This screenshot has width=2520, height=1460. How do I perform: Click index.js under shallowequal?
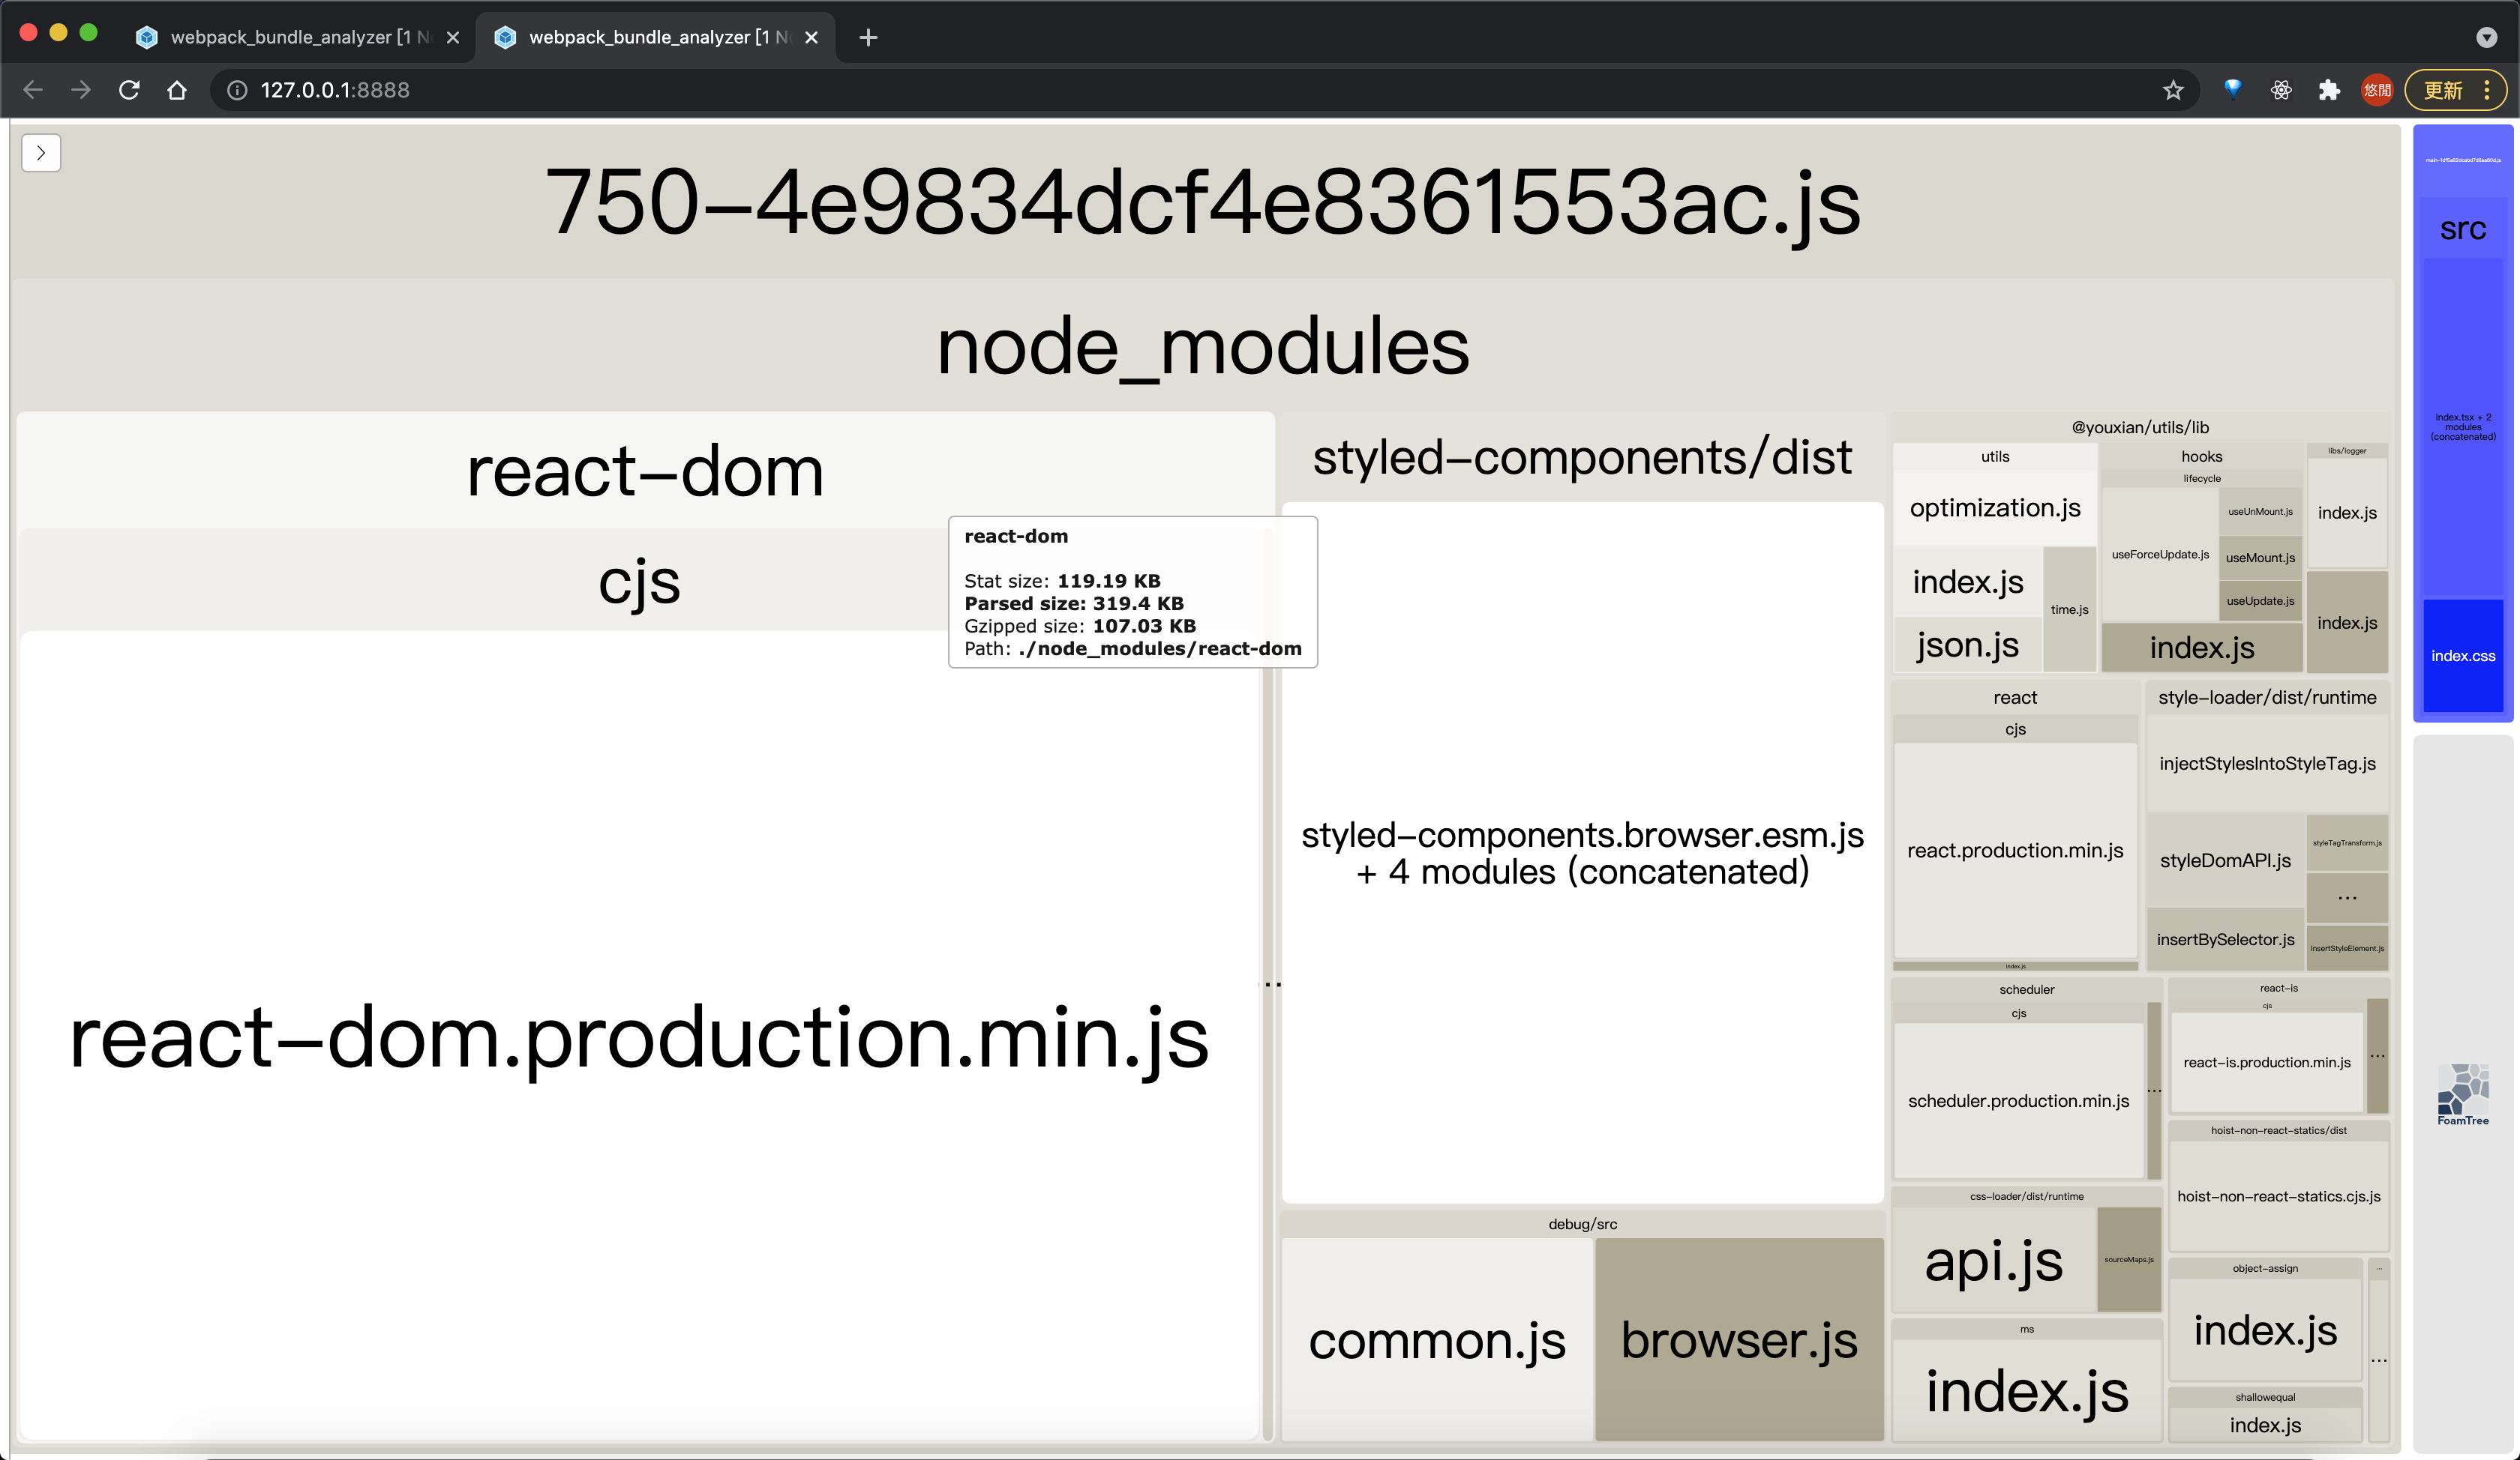(2265, 1425)
